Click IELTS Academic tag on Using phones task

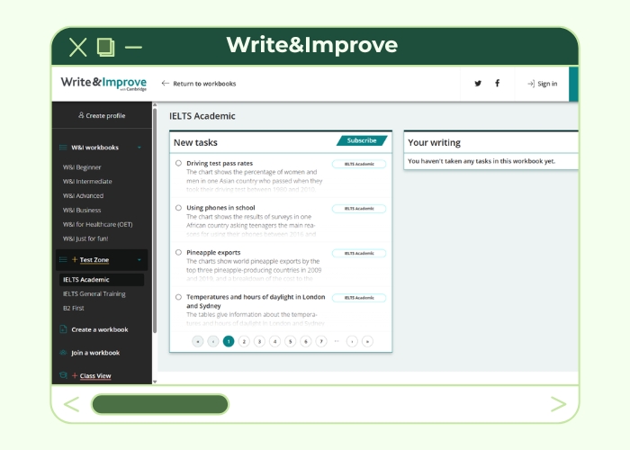tap(359, 209)
